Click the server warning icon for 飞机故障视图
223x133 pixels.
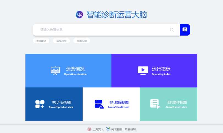99,104
